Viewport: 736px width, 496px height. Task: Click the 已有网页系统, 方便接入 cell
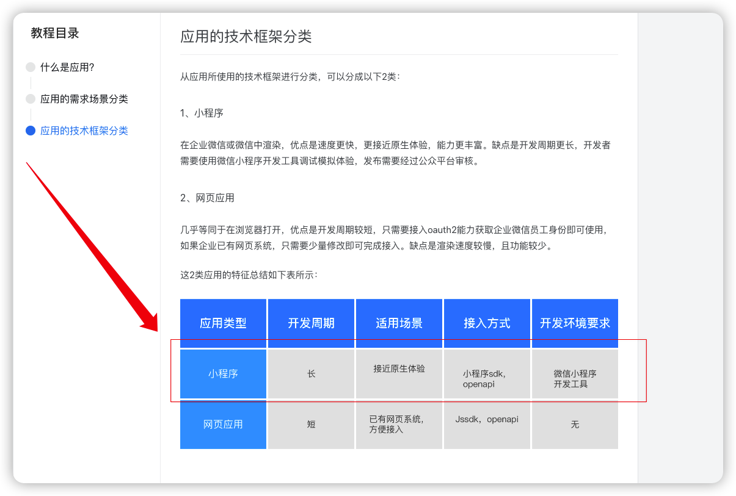[399, 425]
